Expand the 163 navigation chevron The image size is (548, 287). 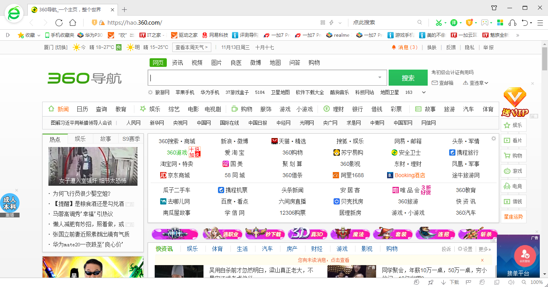point(424,92)
